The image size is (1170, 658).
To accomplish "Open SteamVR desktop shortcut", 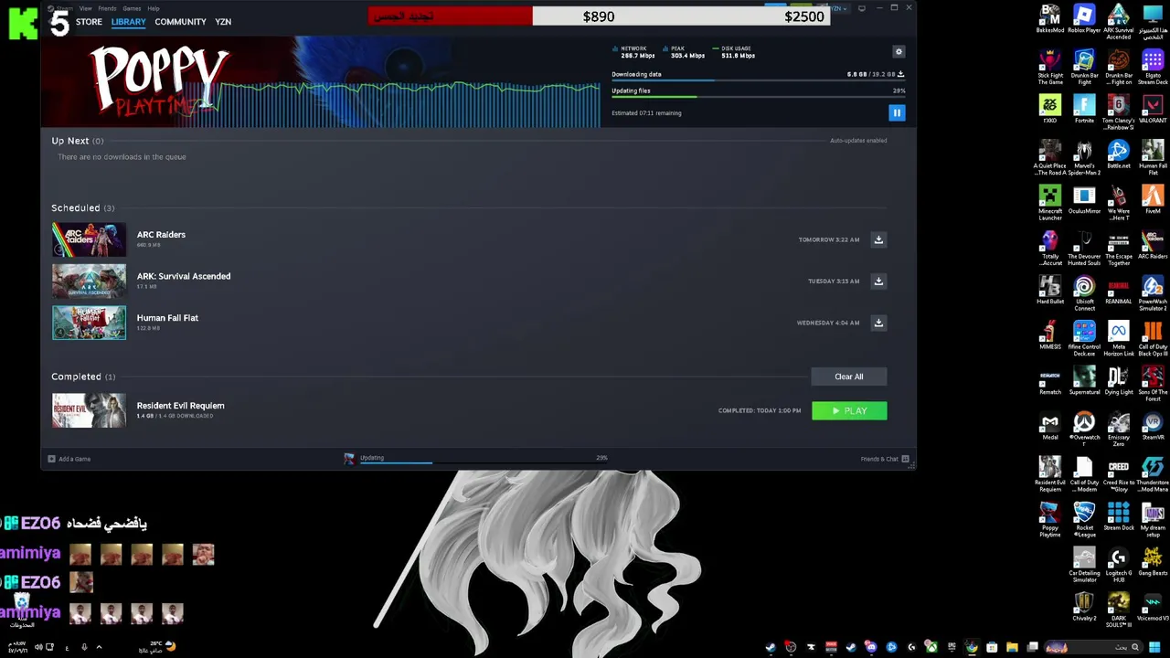I will pos(1153,426).
